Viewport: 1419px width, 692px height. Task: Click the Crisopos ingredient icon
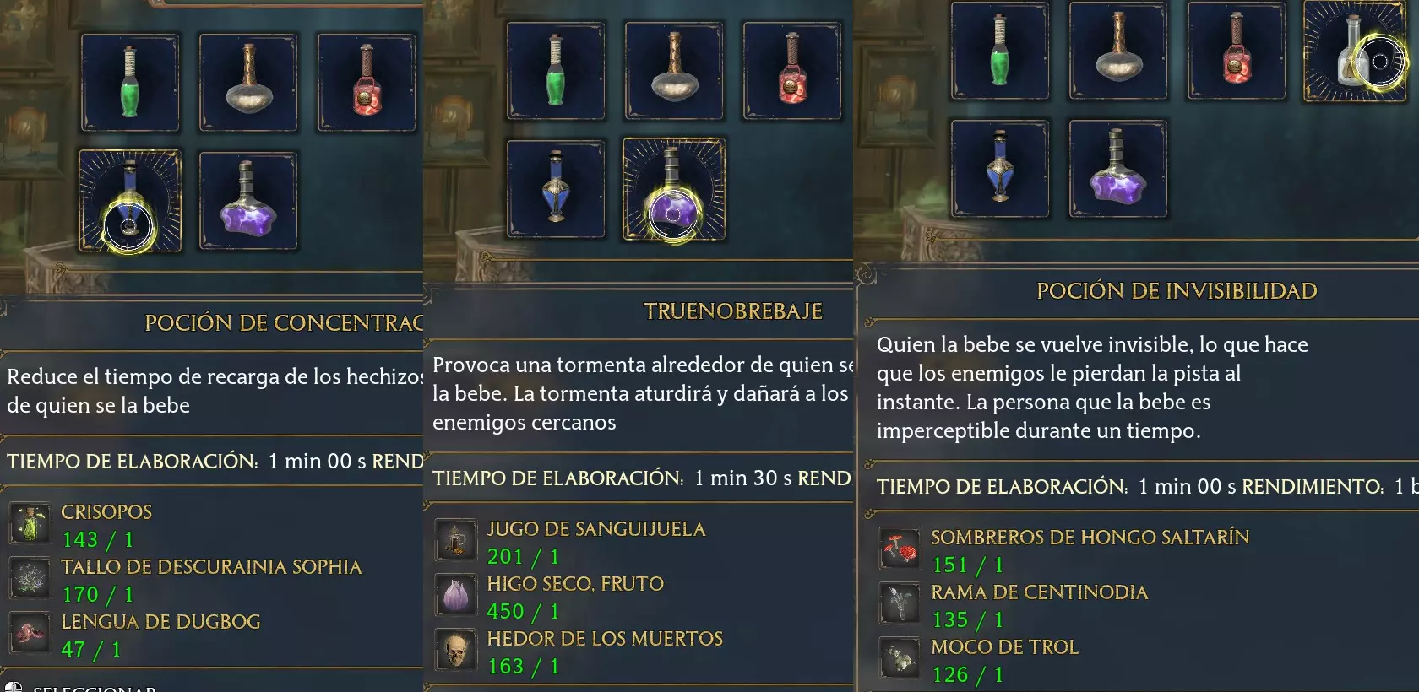coord(30,523)
